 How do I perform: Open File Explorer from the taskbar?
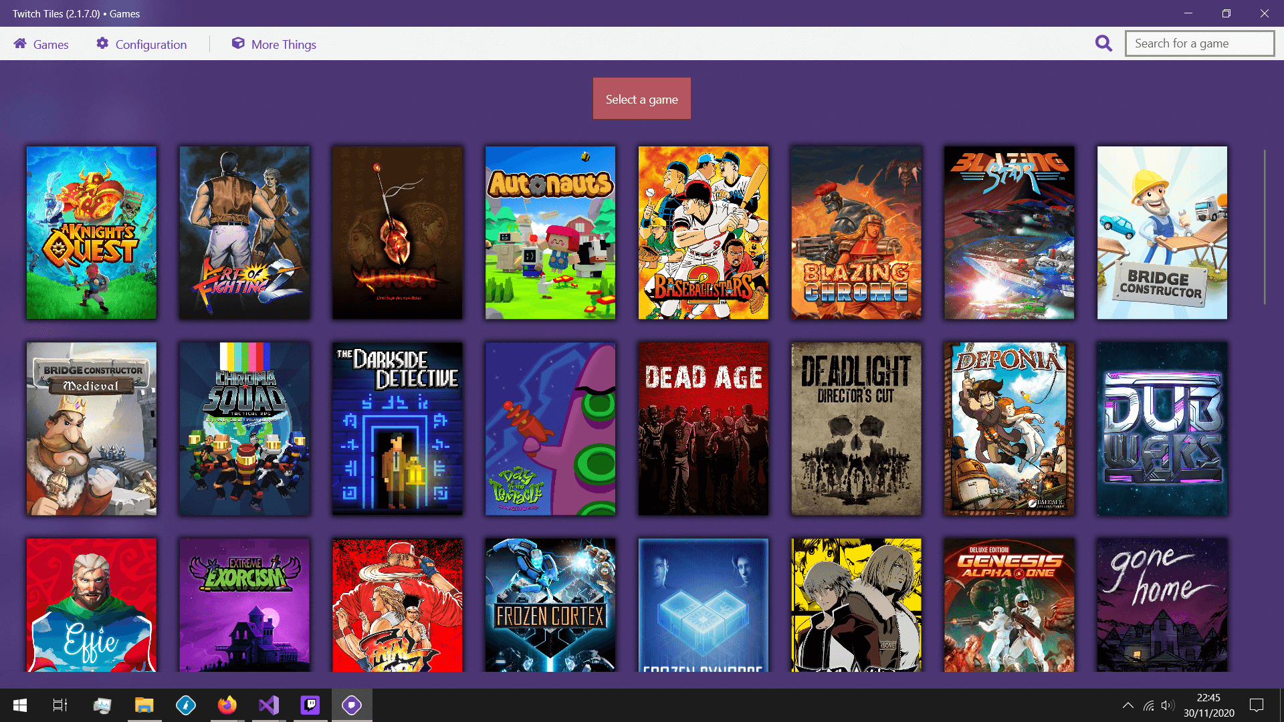coord(144,705)
